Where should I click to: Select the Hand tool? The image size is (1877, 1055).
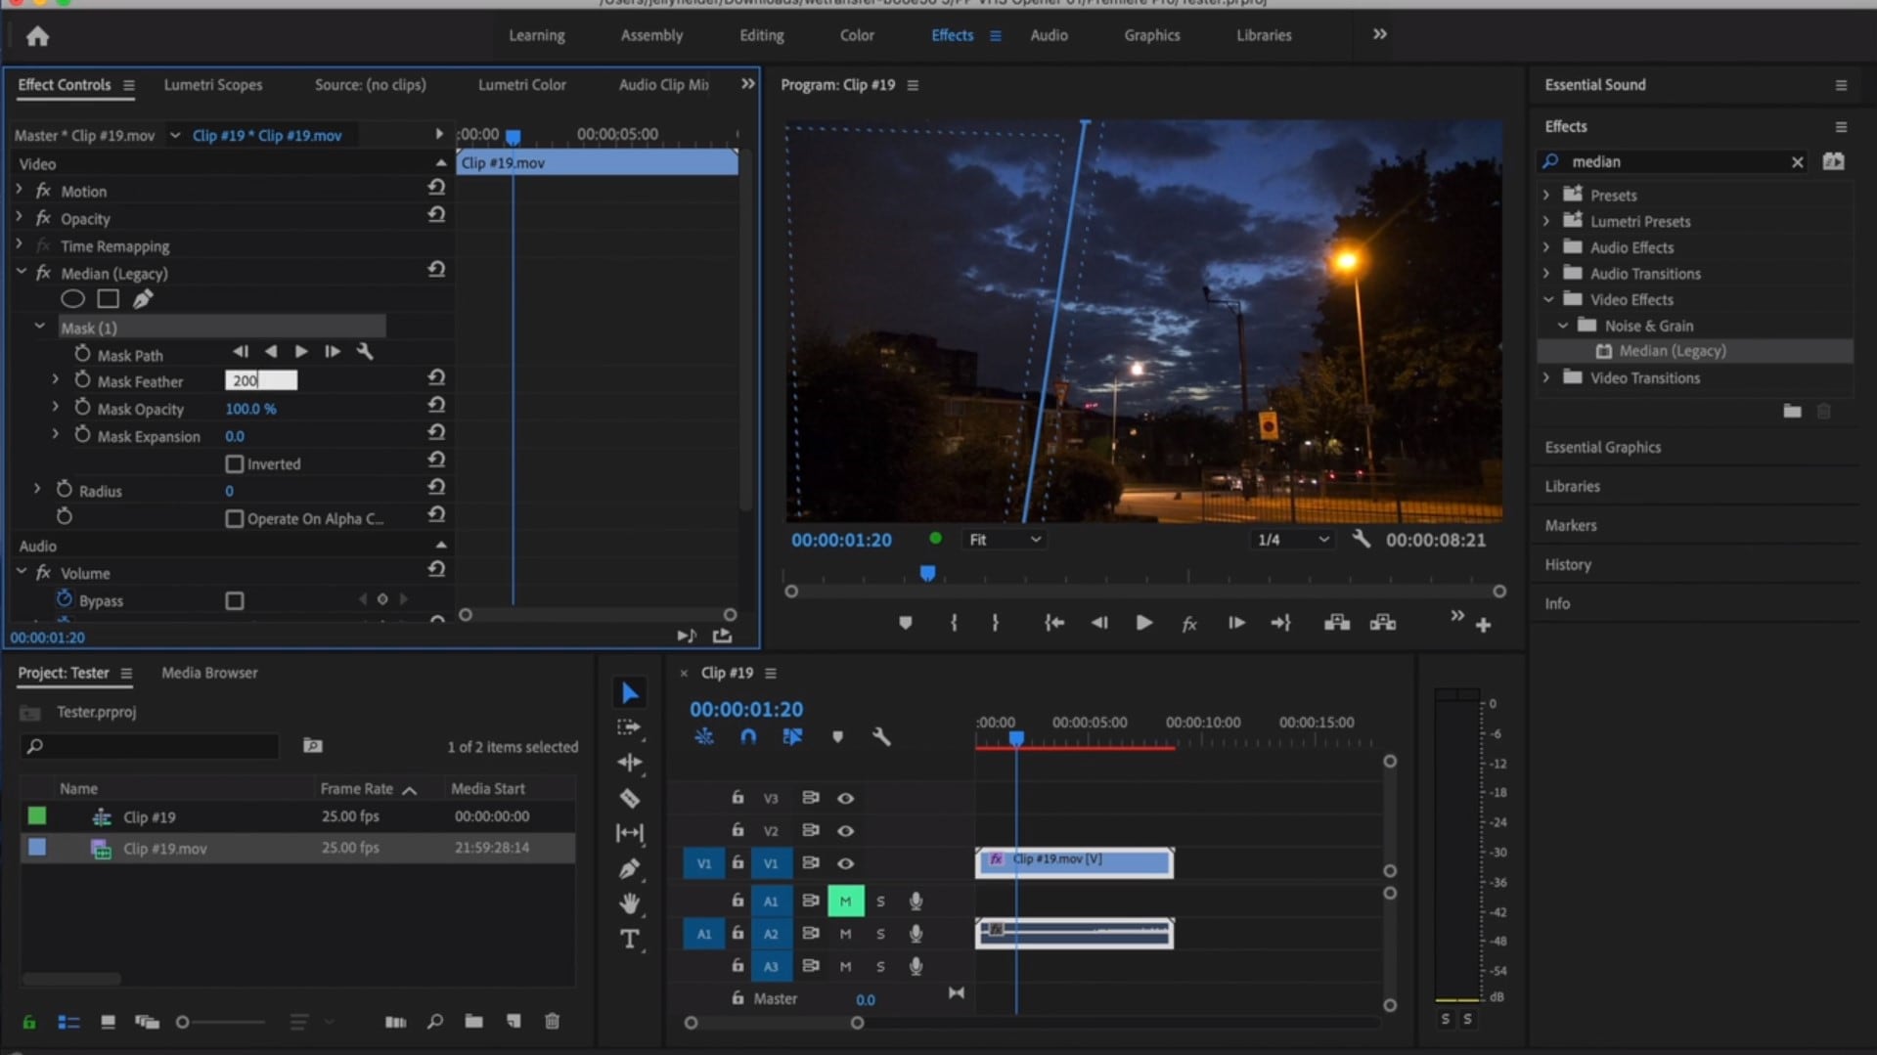tap(629, 903)
